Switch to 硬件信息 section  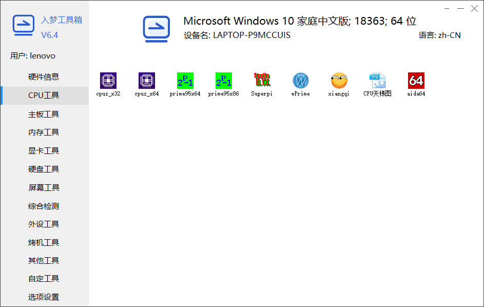45,77
